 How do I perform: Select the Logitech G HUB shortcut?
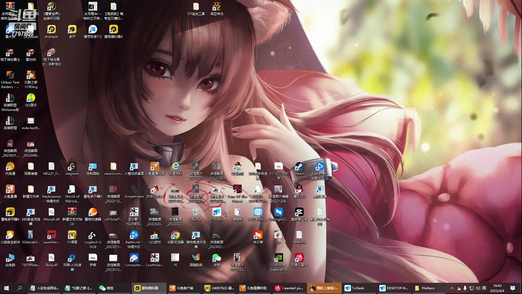tap(93, 240)
